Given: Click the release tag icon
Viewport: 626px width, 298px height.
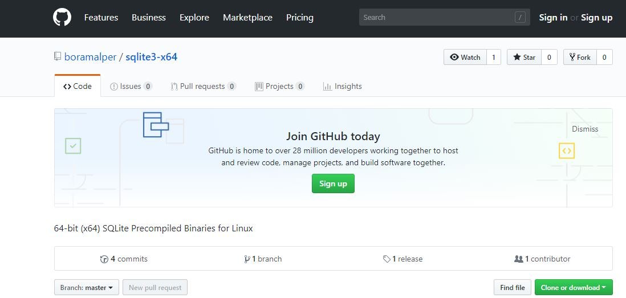Looking at the screenshot, I should 387,259.
